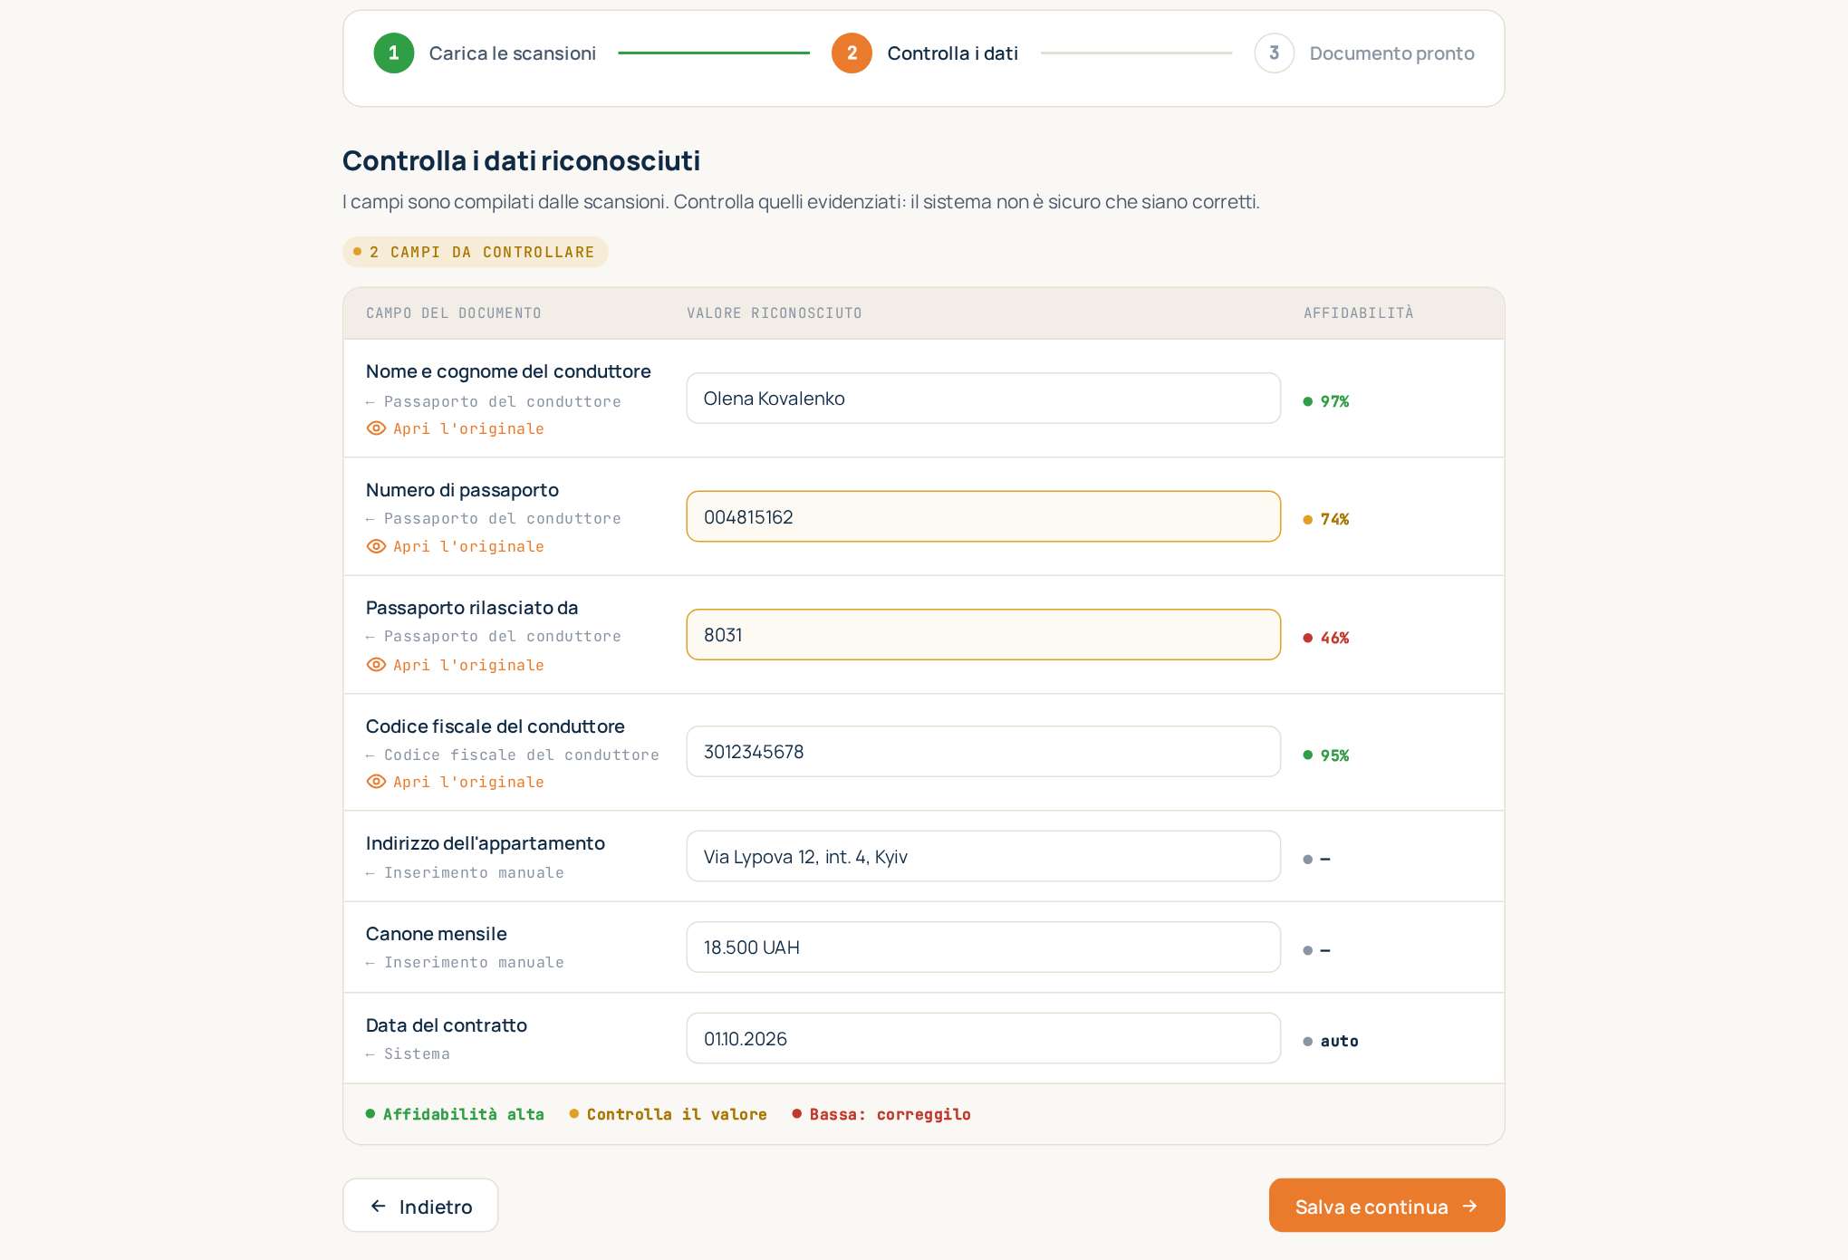
Task: Click Bassa: correggilo legend entry
Action: (x=881, y=1114)
